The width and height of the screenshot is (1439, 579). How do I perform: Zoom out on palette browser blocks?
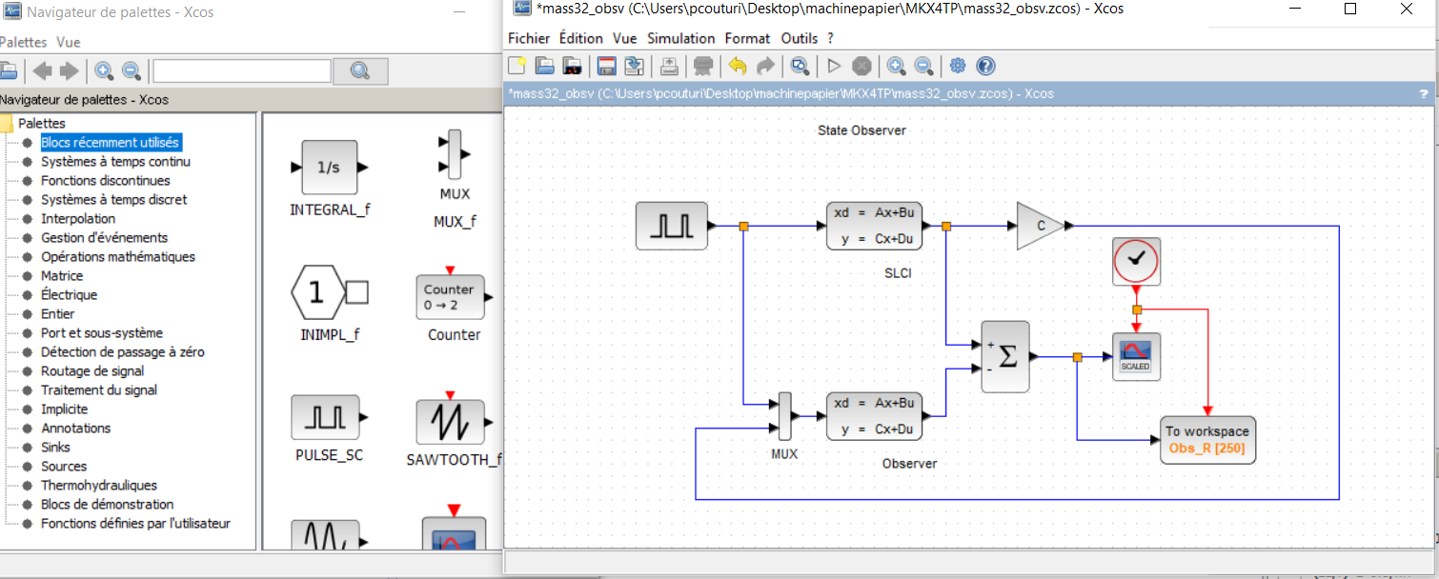point(132,70)
